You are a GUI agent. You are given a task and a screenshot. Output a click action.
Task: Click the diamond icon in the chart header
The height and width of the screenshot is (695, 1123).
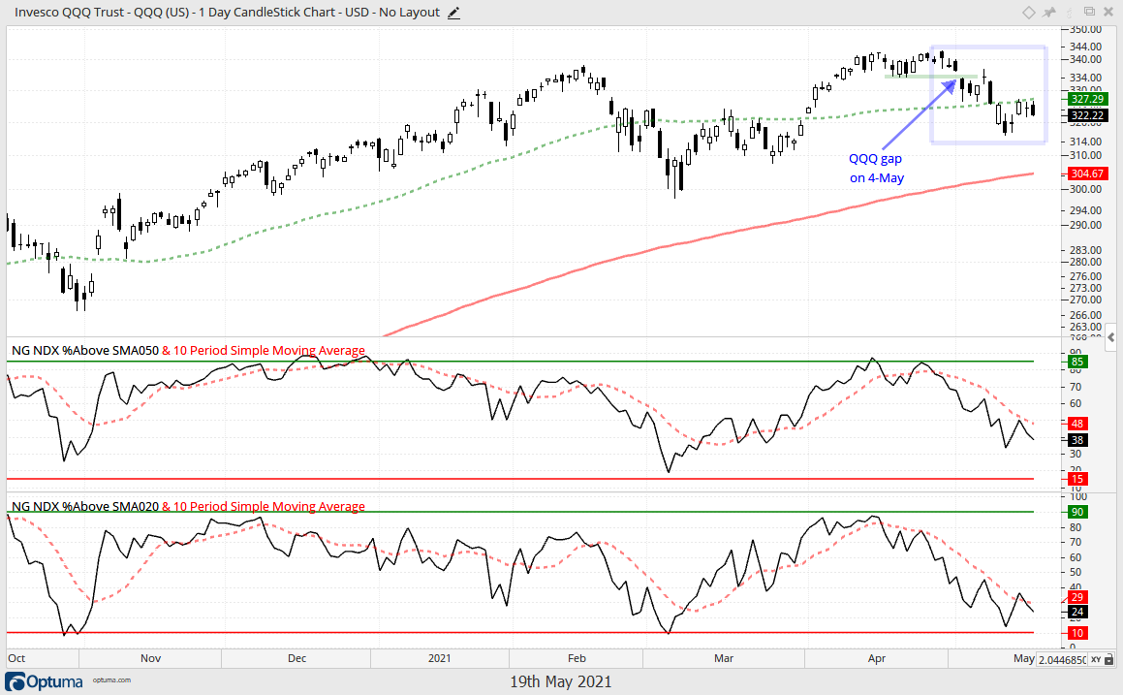1028,13
